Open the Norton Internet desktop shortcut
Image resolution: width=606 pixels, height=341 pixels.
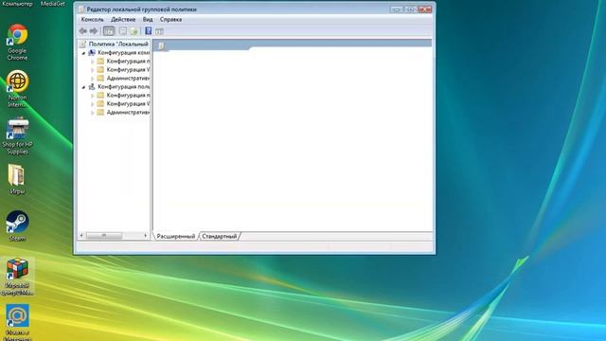[17, 89]
